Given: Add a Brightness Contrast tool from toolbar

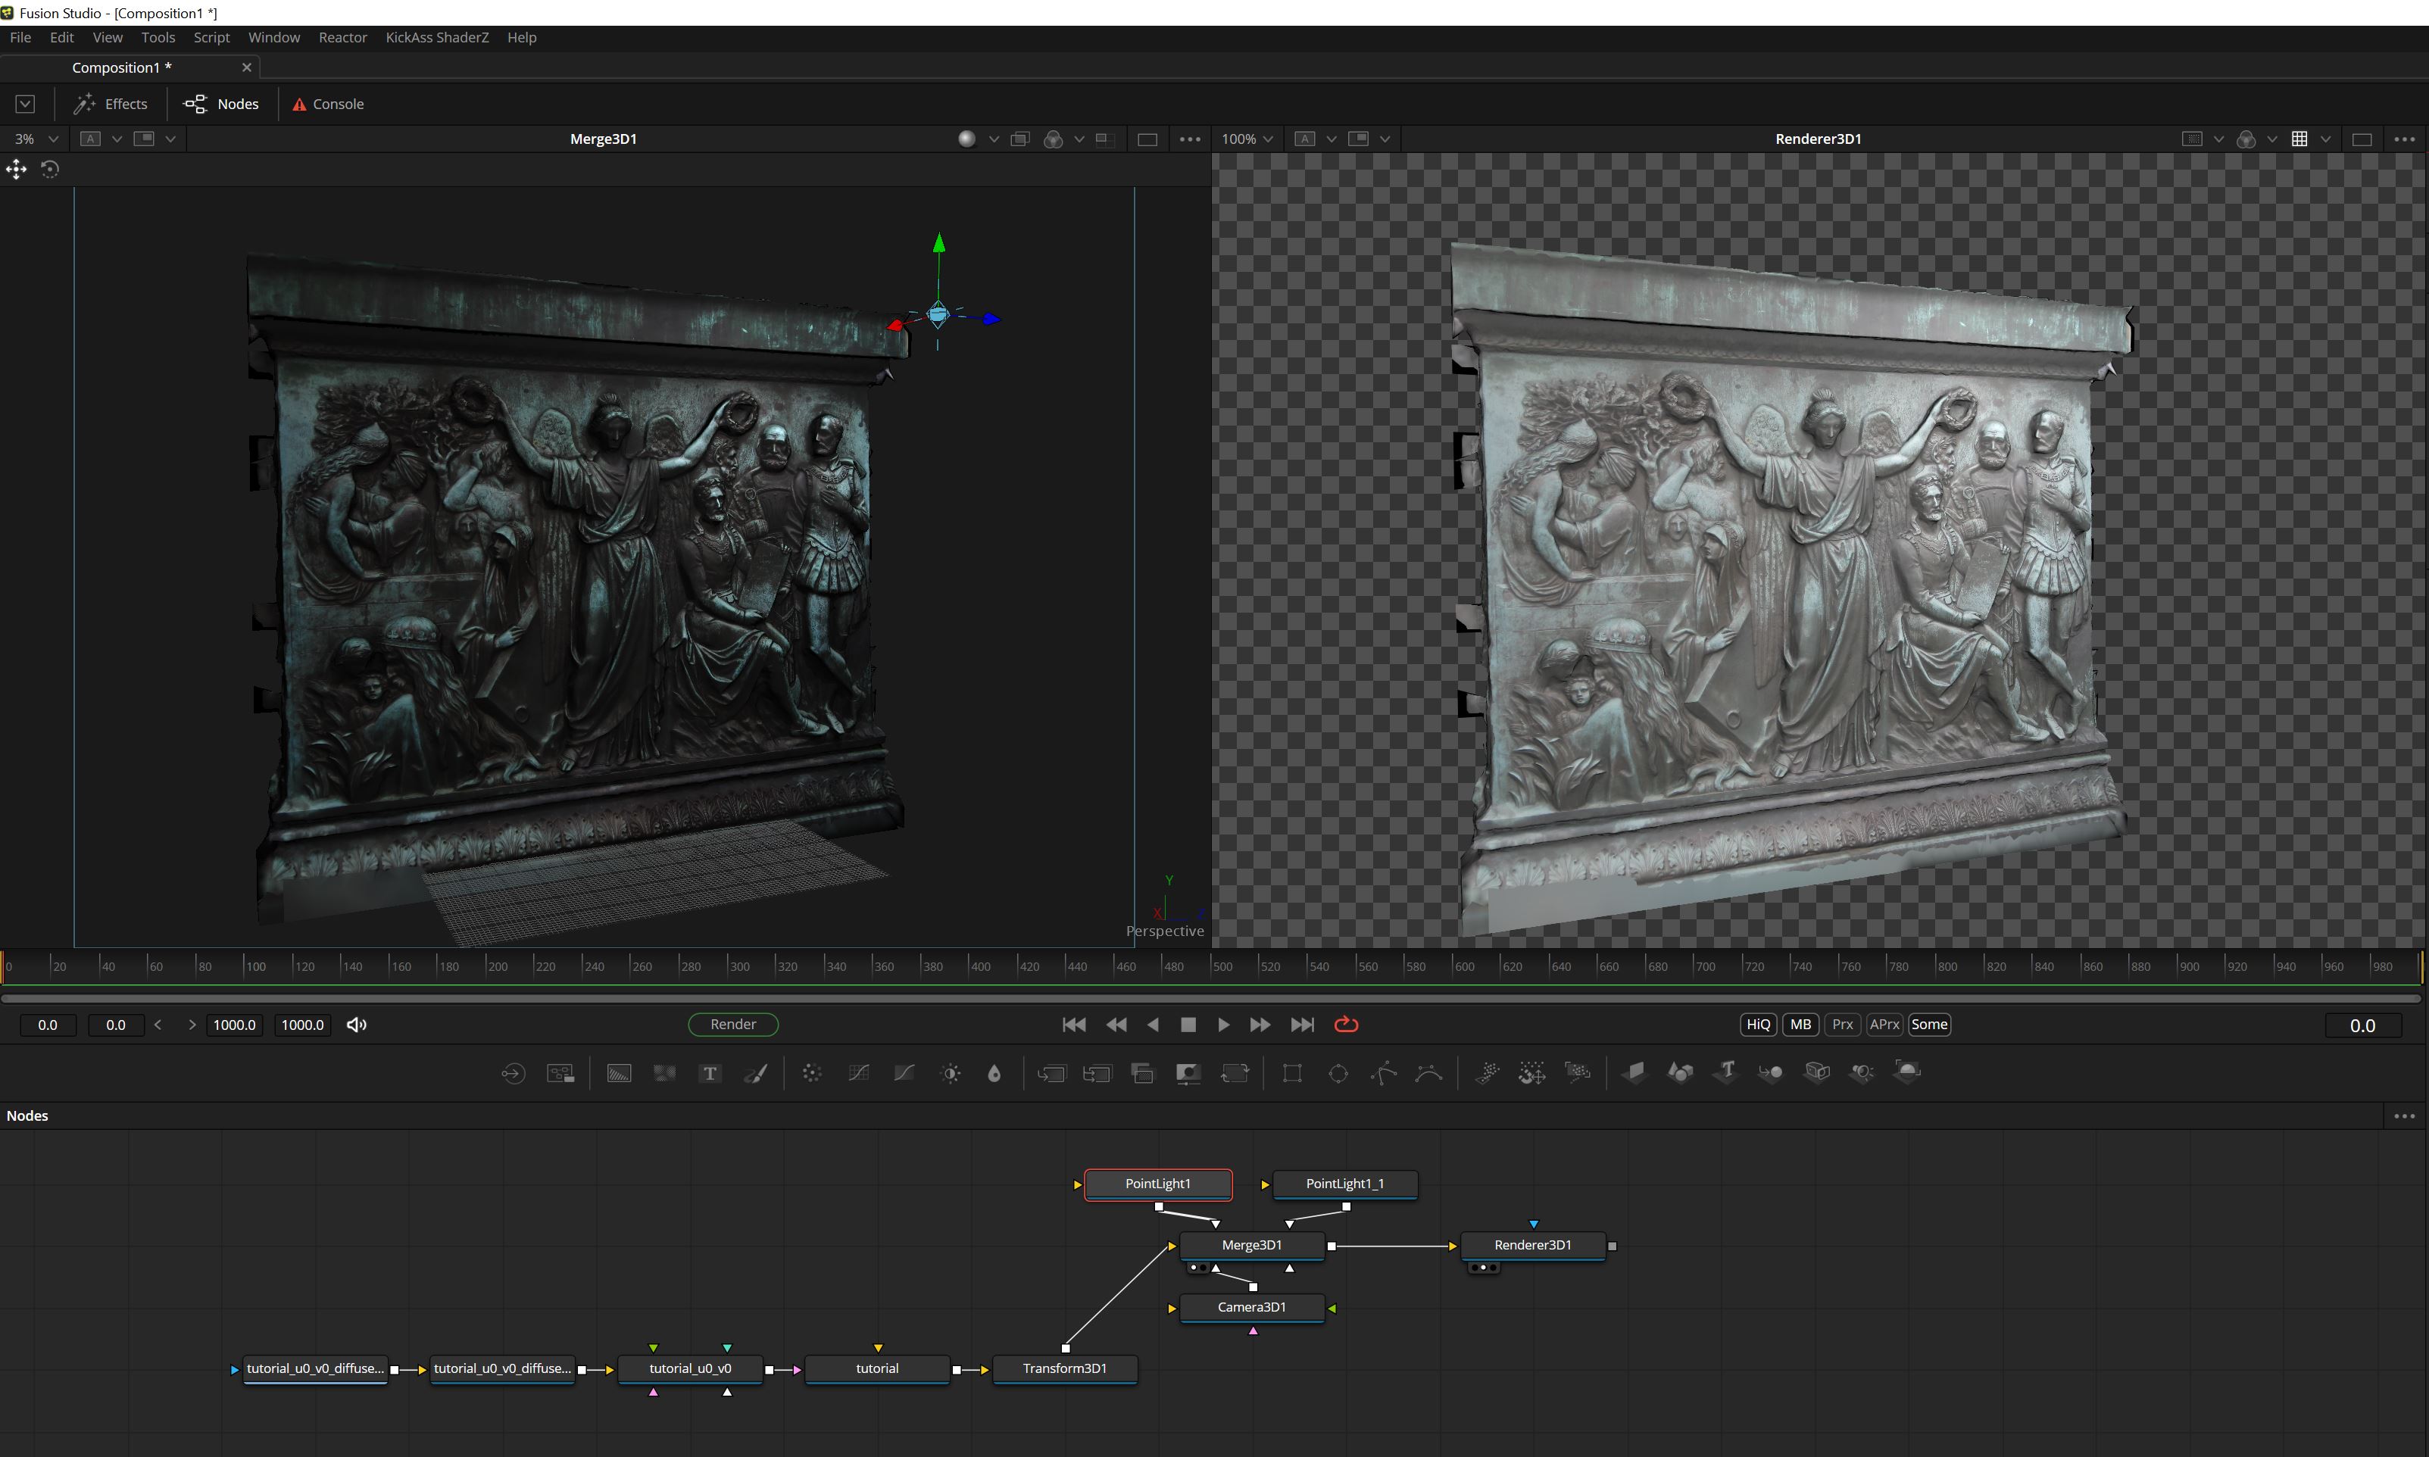Looking at the screenshot, I should click(951, 1073).
